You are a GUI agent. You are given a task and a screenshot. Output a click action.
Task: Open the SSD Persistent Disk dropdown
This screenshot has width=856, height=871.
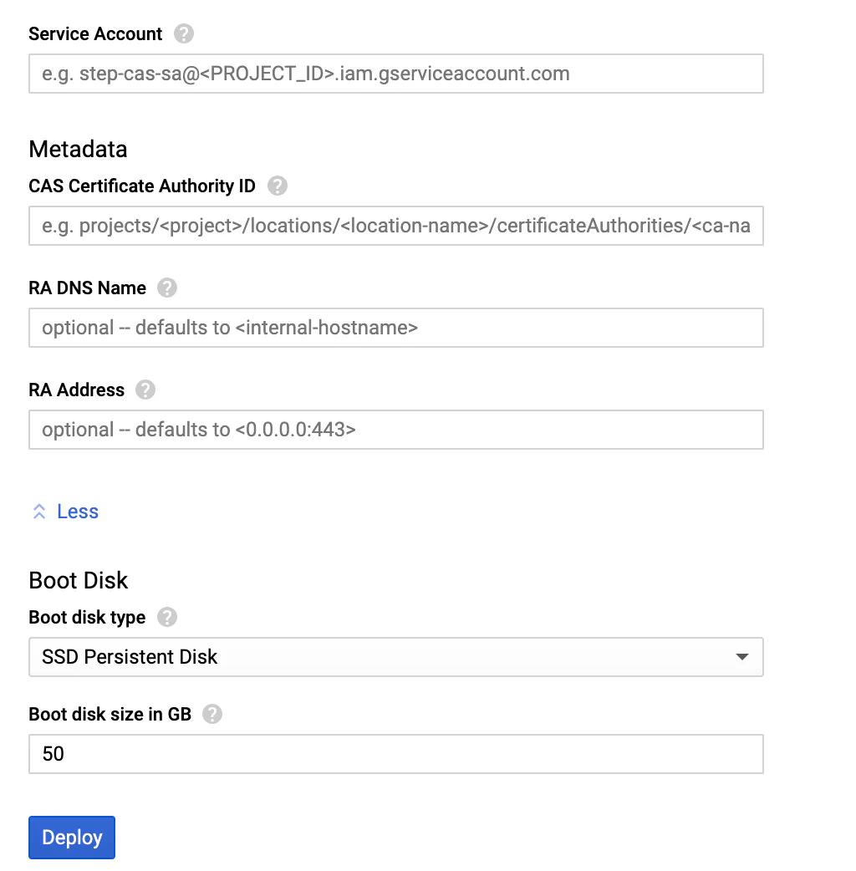click(x=395, y=657)
